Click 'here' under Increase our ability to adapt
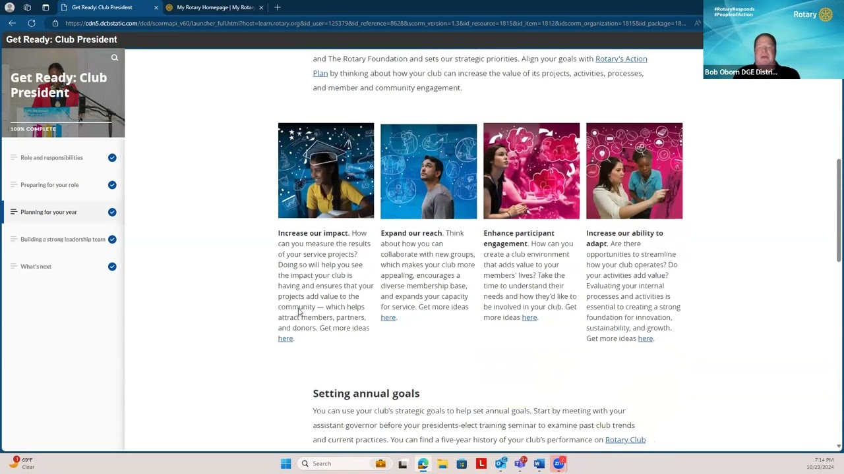This screenshot has width=844, height=474. click(x=646, y=338)
